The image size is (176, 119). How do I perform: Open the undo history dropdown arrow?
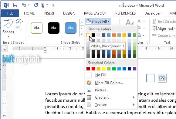coord(29,5)
